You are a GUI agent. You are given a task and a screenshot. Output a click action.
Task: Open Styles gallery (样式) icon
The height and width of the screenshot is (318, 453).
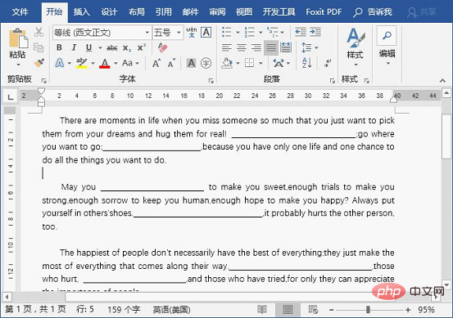pos(356,38)
